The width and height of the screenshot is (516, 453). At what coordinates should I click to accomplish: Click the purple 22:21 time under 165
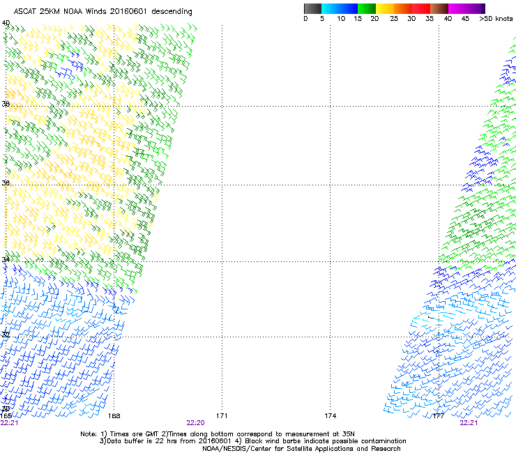9,423
